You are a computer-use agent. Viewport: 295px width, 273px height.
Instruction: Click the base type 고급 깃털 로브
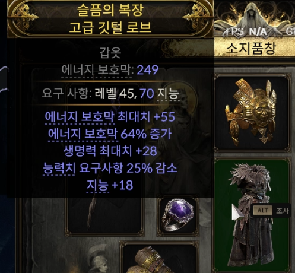pos(110,27)
